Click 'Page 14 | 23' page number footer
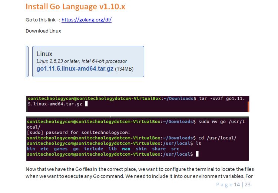 coord(233,185)
